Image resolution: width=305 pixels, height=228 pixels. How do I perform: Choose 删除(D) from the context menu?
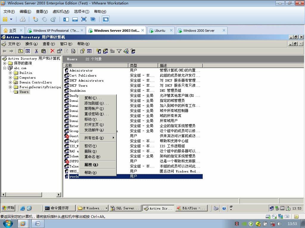98,151
